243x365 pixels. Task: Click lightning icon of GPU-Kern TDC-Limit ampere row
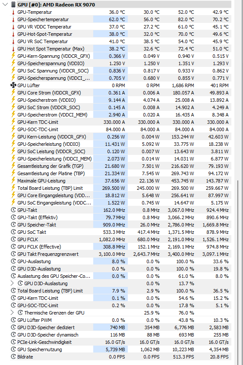13,122
